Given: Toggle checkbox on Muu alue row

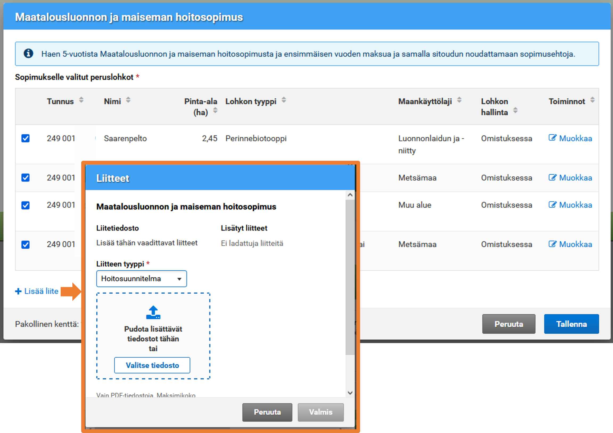Looking at the screenshot, I should click(25, 205).
